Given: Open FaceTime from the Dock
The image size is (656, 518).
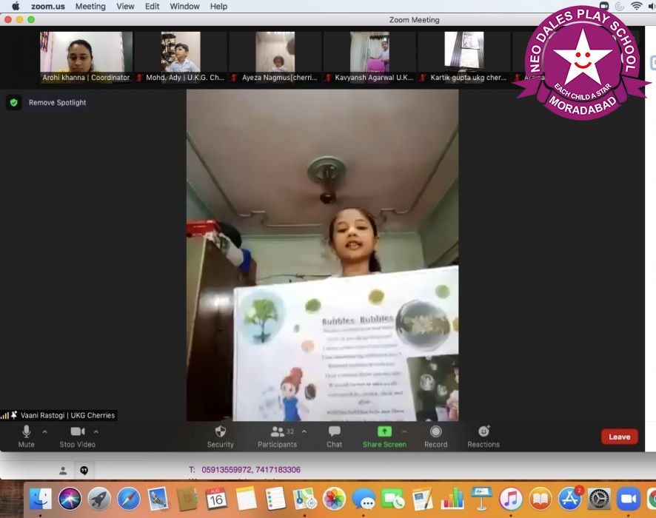Looking at the screenshot, I should click(x=393, y=499).
